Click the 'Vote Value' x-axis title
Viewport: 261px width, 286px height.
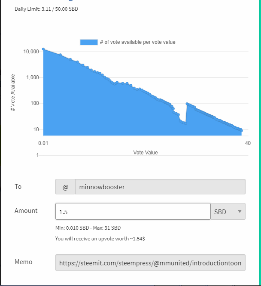(145, 153)
